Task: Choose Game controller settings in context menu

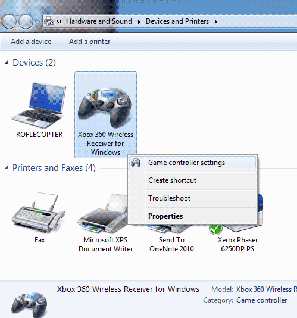Action: [x=192, y=163]
